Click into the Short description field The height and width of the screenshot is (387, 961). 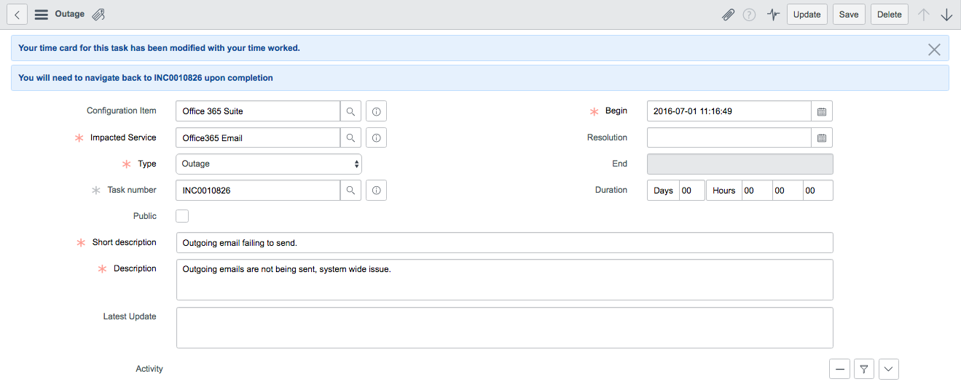point(504,242)
